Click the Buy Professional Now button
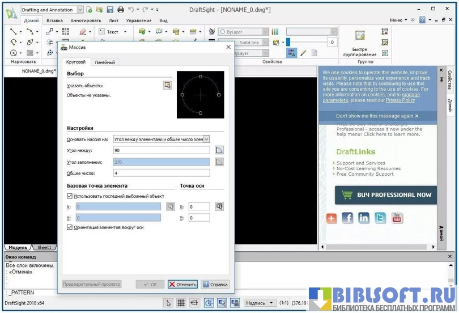Image resolution: width=459 pixels, height=313 pixels. pos(386,194)
